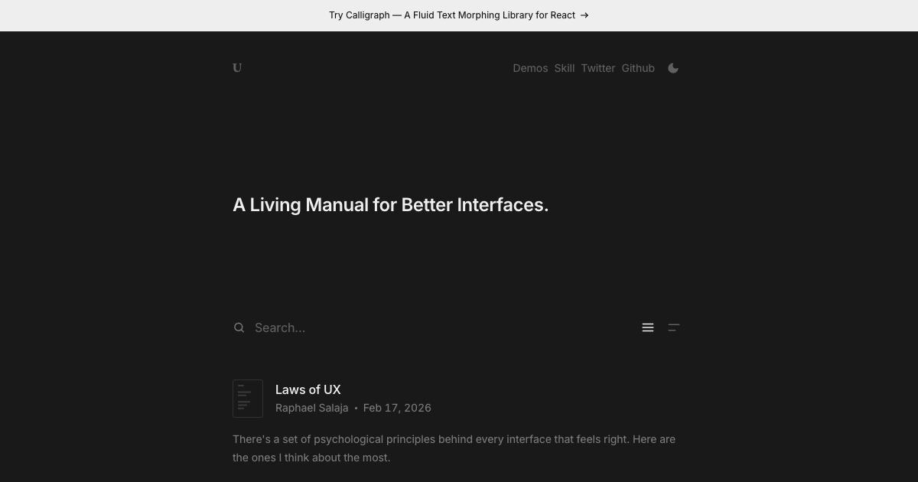918x482 pixels.
Task: Open the Skill navigation link
Action: click(565, 68)
